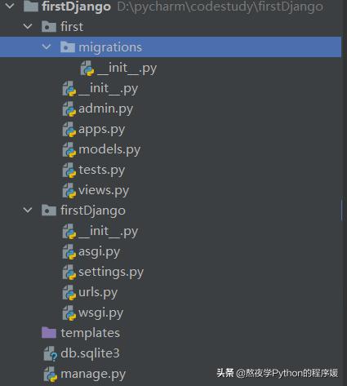The image size is (347, 386).
Task: Select apps.py file entry
Action: click(x=101, y=130)
